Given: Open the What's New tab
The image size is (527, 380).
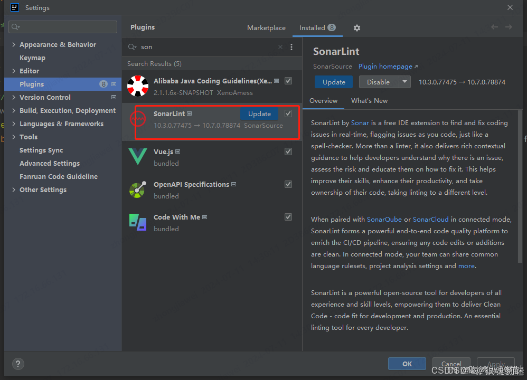Looking at the screenshot, I should pyautogui.click(x=369, y=101).
